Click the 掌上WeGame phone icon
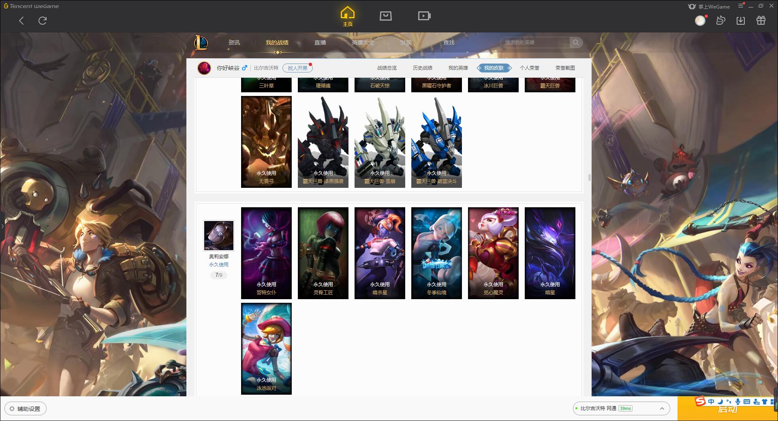 [692, 6]
